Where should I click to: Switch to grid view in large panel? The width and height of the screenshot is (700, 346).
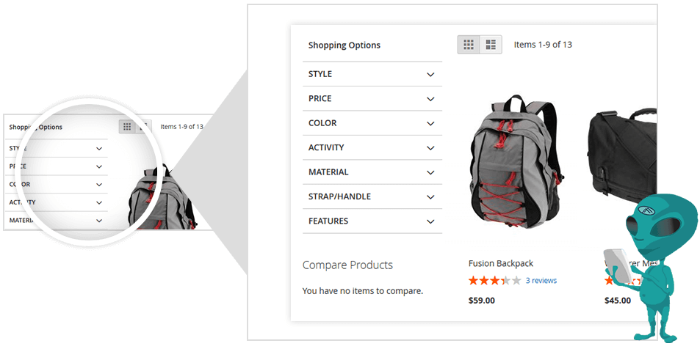point(469,45)
